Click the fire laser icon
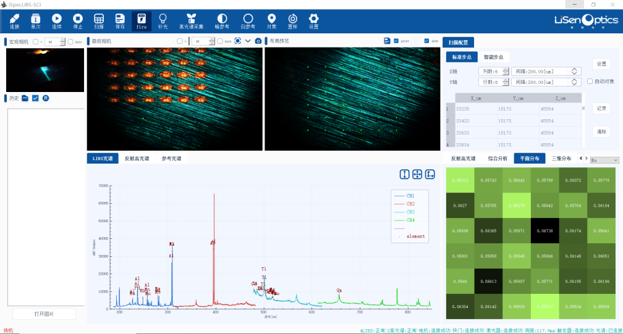623x334 pixels. click(141, 22)
